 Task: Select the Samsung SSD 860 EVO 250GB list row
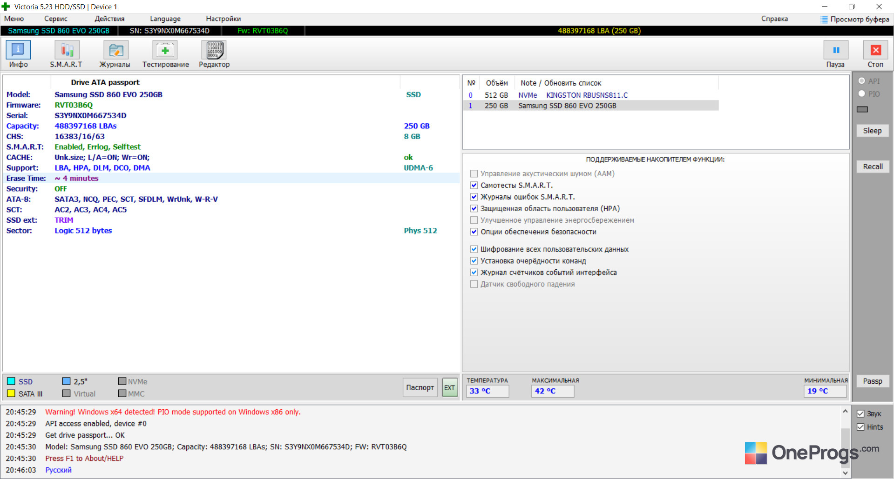[x=591, y=106]
